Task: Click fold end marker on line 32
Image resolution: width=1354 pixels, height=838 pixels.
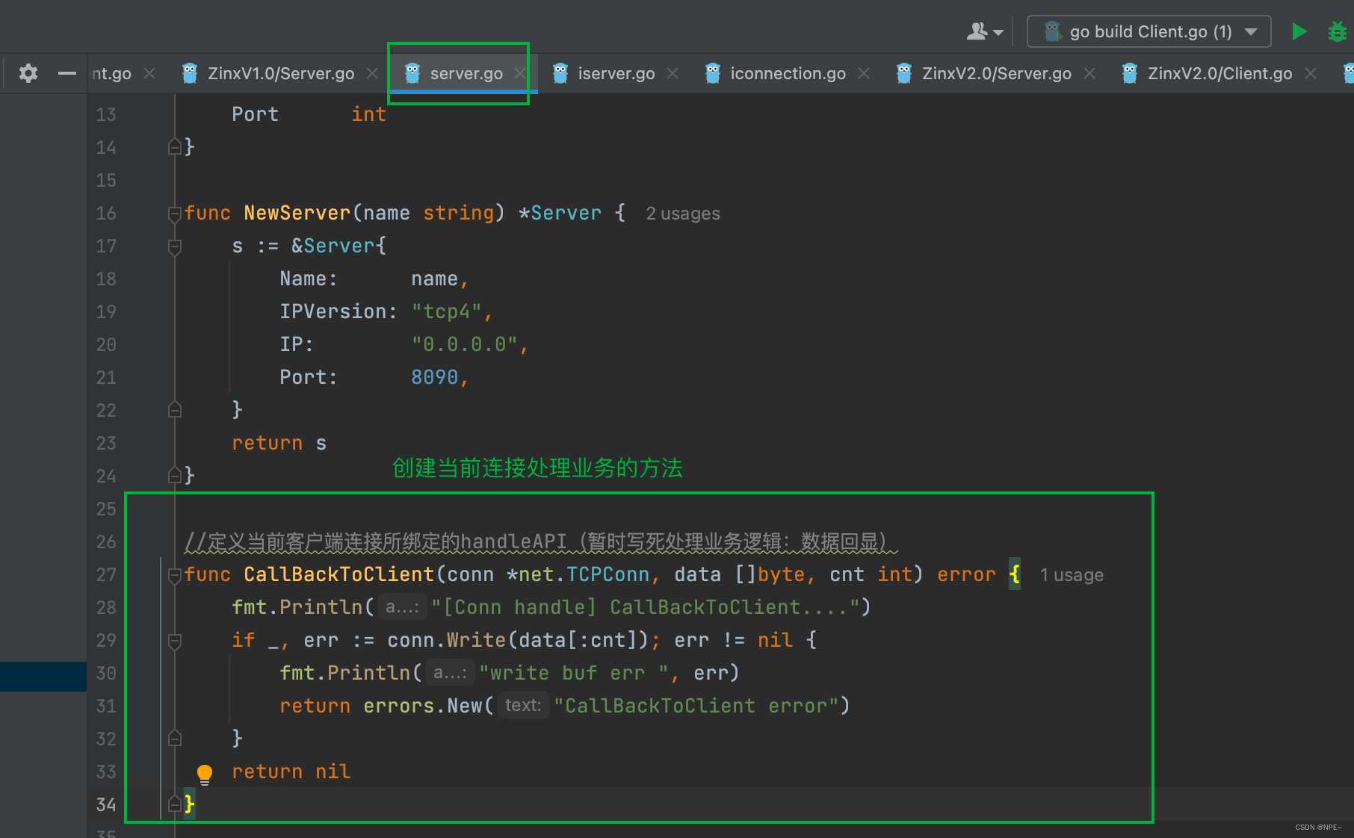Action: point(175,739)
